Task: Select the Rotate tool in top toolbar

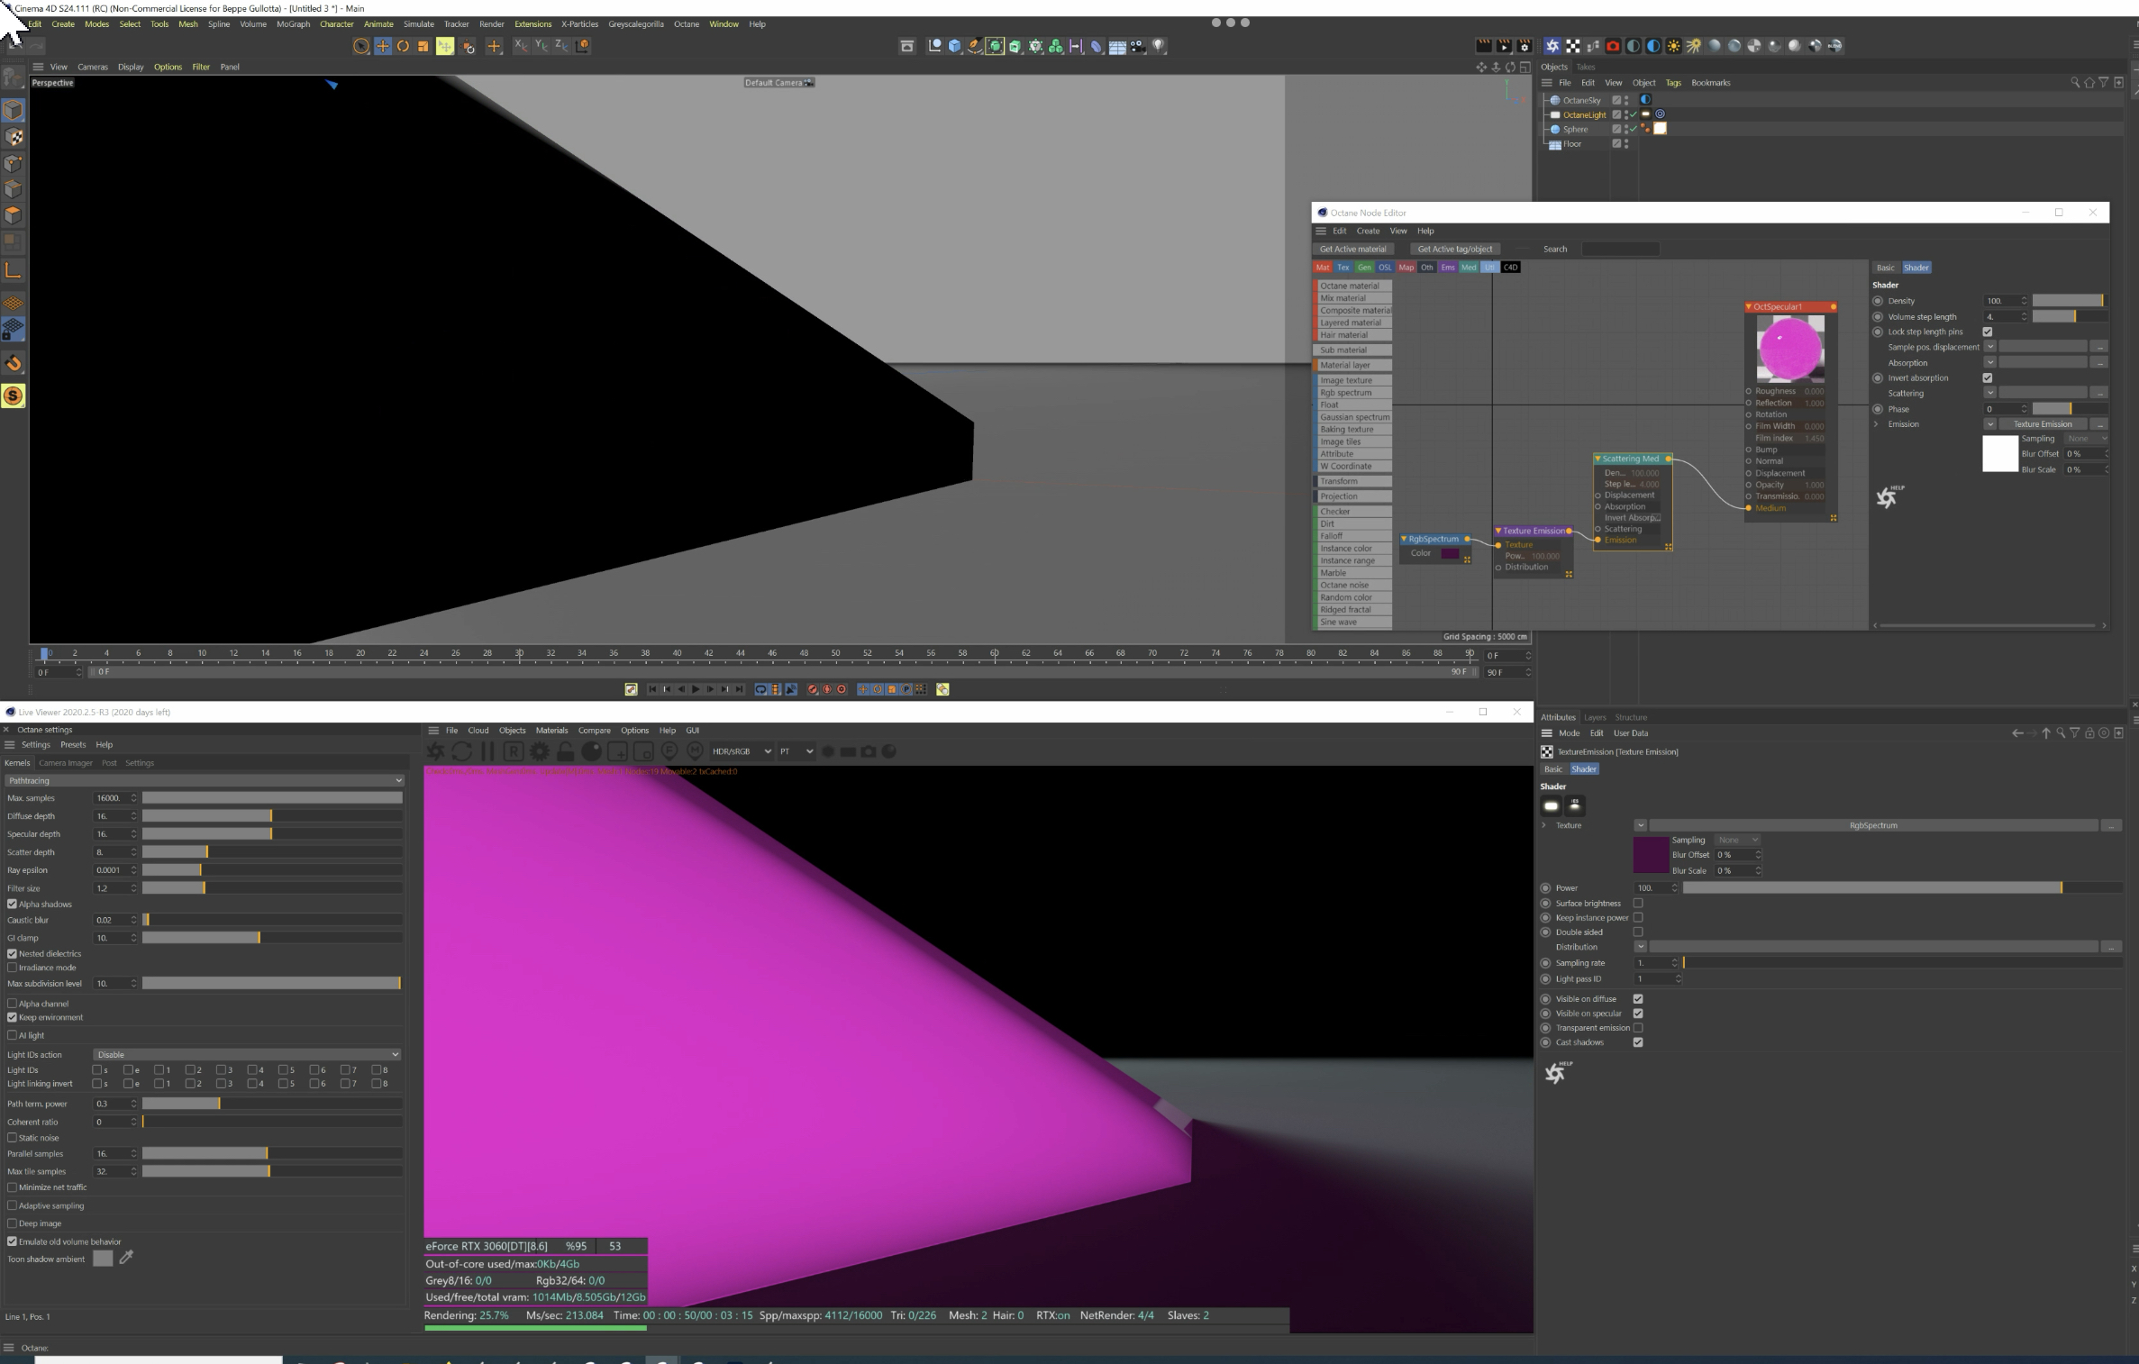Action: pyautogui.click(x=403, y=46)
